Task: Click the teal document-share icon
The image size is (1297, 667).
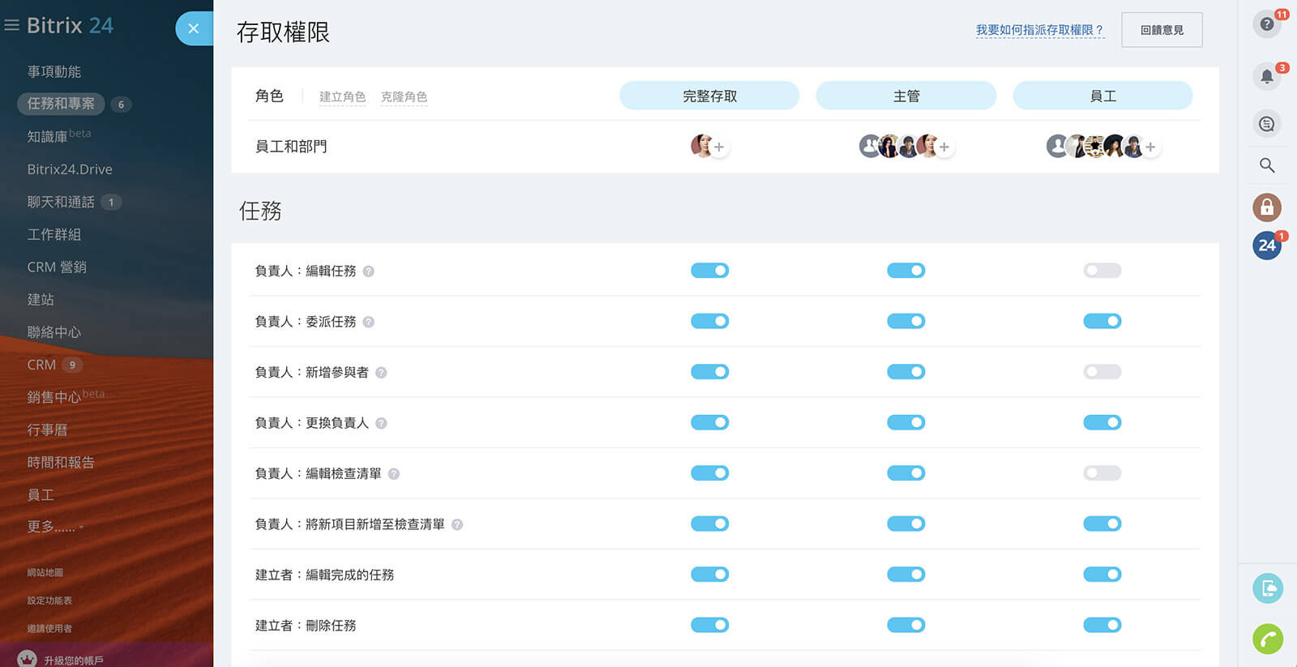Action: [1268, 588]
